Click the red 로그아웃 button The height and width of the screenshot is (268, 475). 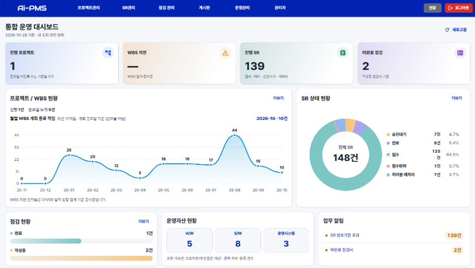pyautogui.click(x=459, y=8)
